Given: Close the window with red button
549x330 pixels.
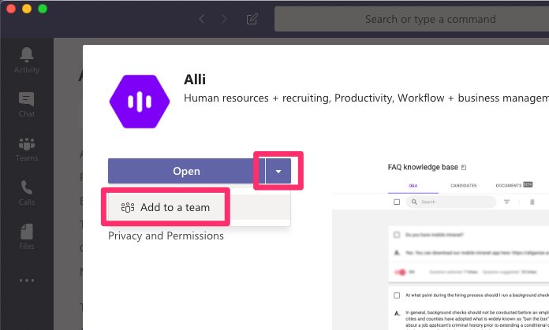Looking at the screenshot, I should click(11, 9).
